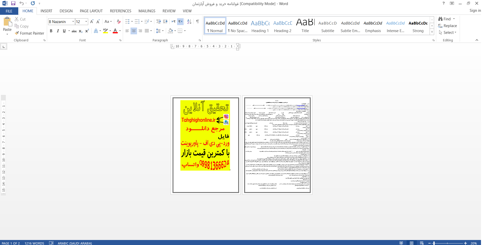Set left-to-right text direction
Screen dimensions: 483x245
click(x=173, y=22)
